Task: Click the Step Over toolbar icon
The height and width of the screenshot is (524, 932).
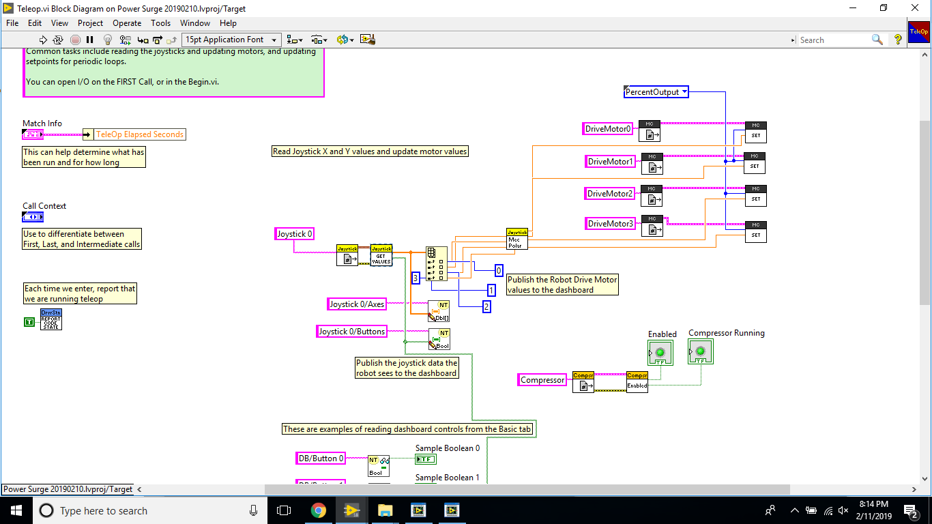Action: pyautogui.click(x=158, y=40)
